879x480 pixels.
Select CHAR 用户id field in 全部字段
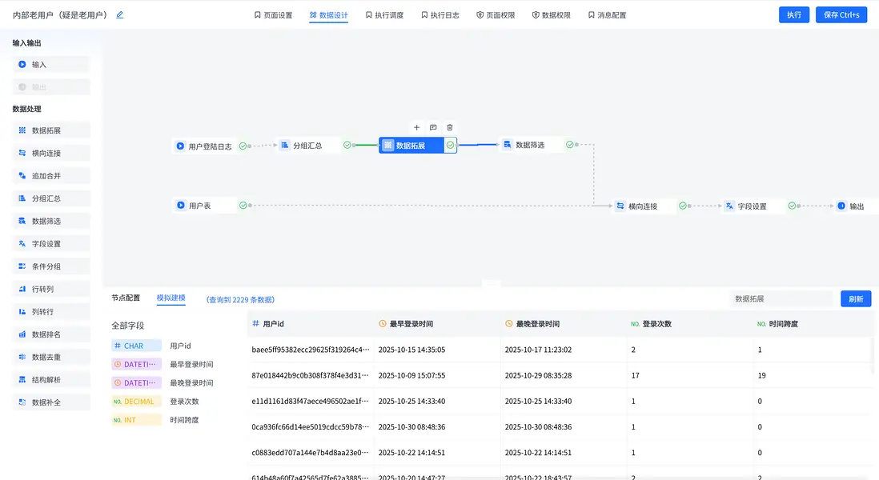[152, 346]
